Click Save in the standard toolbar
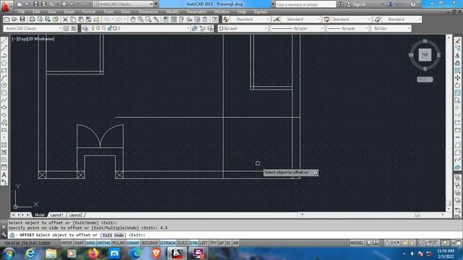This screenshot has width=463, height=260. pyautogui.click(x=22, y=19)
